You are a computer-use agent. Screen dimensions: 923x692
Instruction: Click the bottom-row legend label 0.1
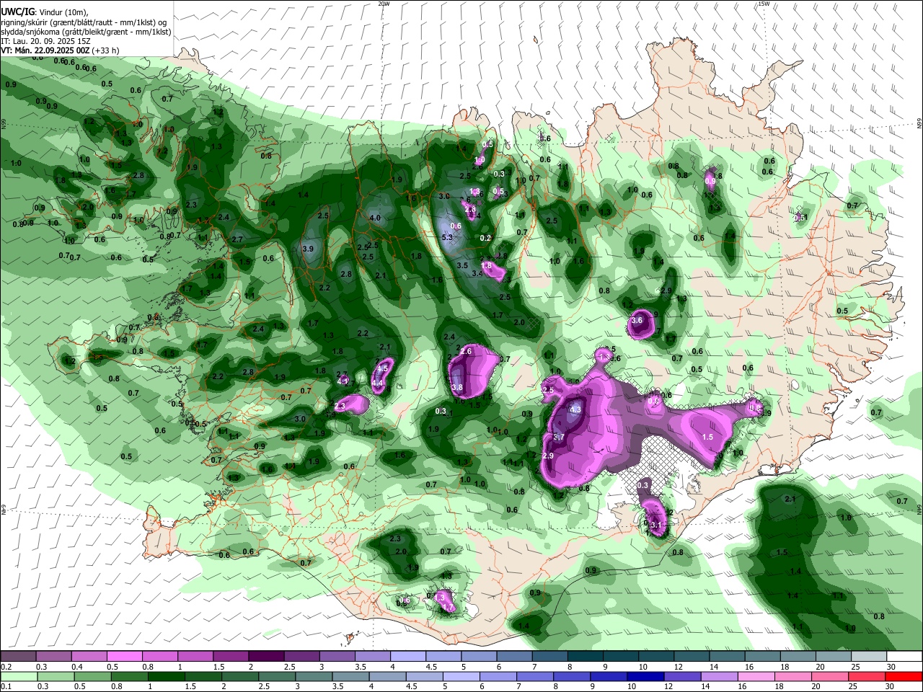click(x=5, y=686)
